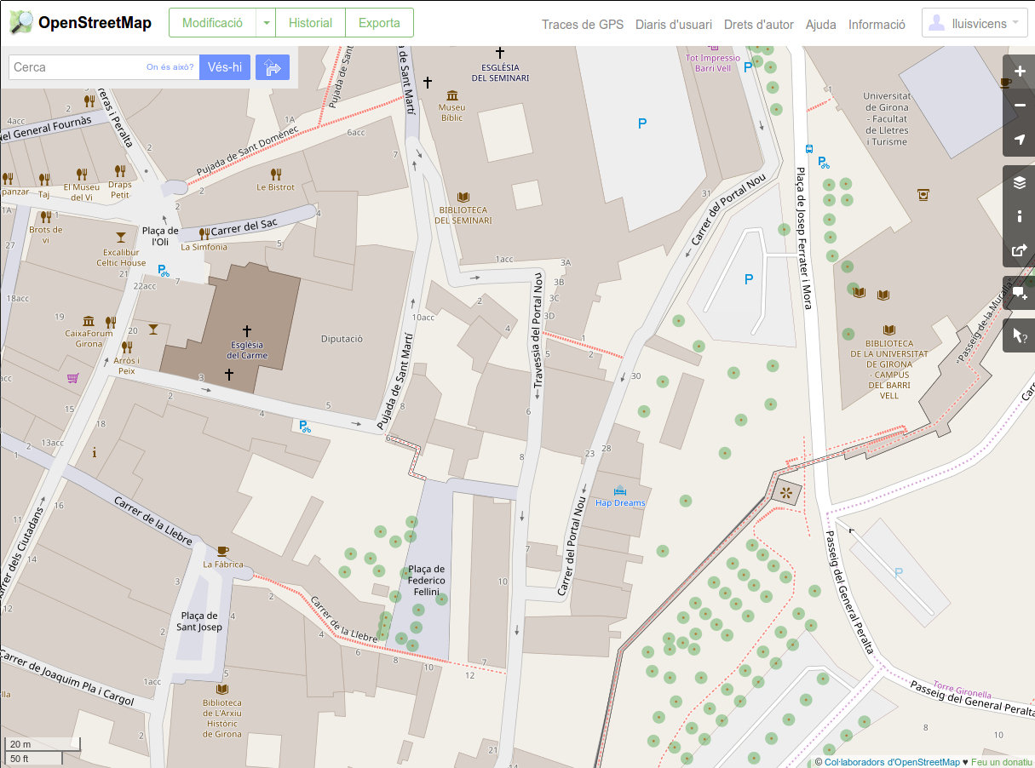Open the Historial tab
Screen dimensions: 1035x768
pos(310,23)
